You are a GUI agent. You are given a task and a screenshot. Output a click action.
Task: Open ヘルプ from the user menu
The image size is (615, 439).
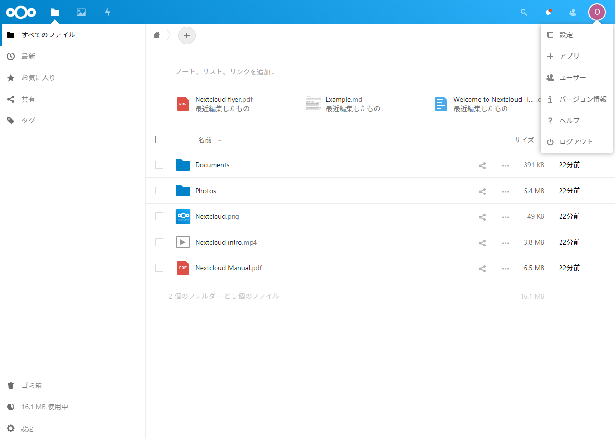coord(577,121)
